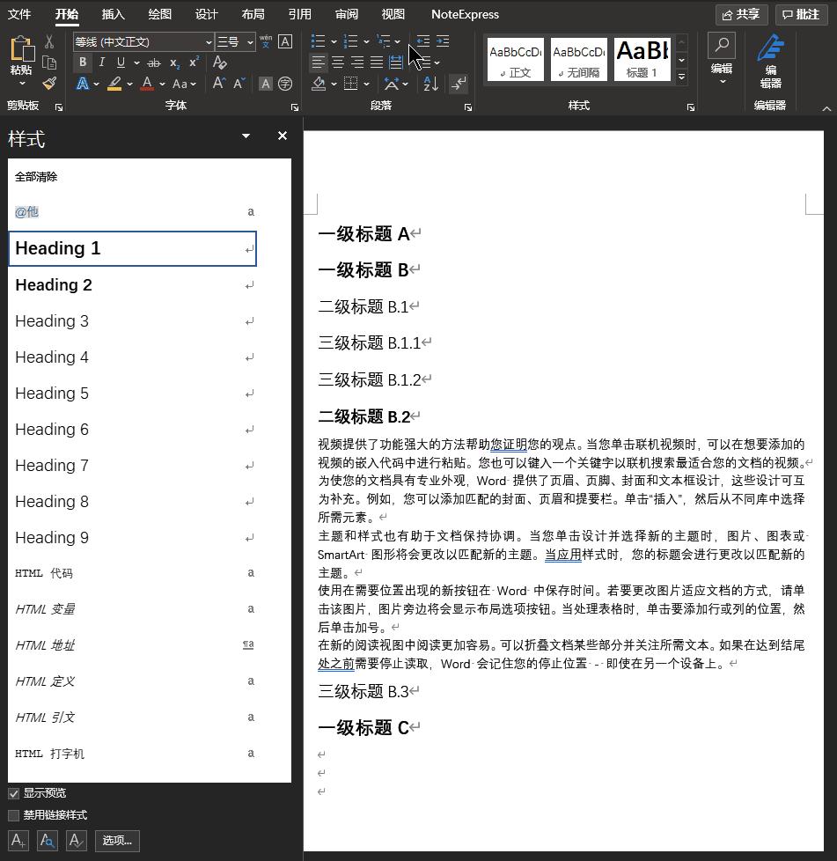The width and height of the screenshot is (837, 861).
Task: Enable the 禁用链接样式 checkbox
Action: [x=14, y=815]
